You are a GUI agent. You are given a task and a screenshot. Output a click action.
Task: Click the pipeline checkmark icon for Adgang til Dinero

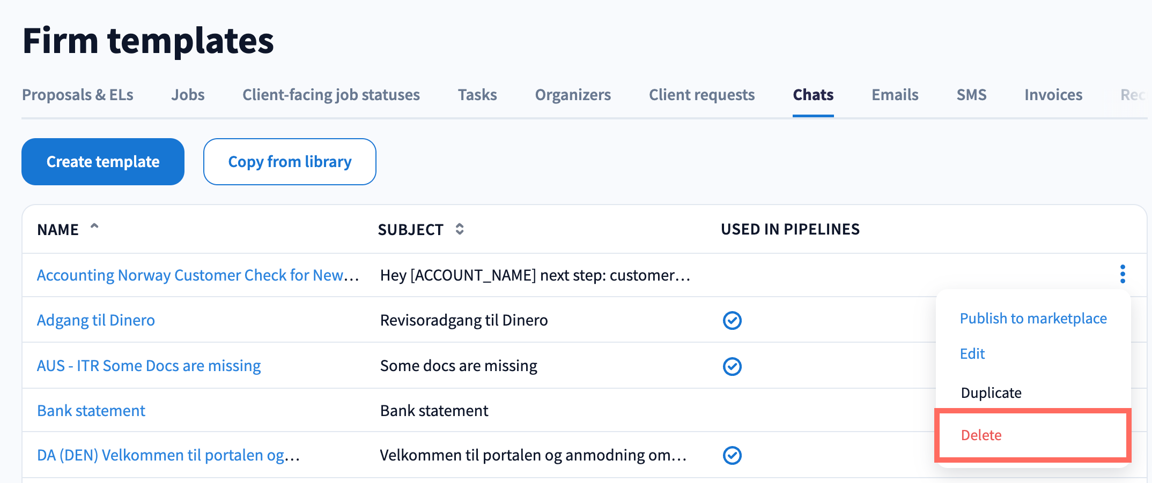click(732, 321)
